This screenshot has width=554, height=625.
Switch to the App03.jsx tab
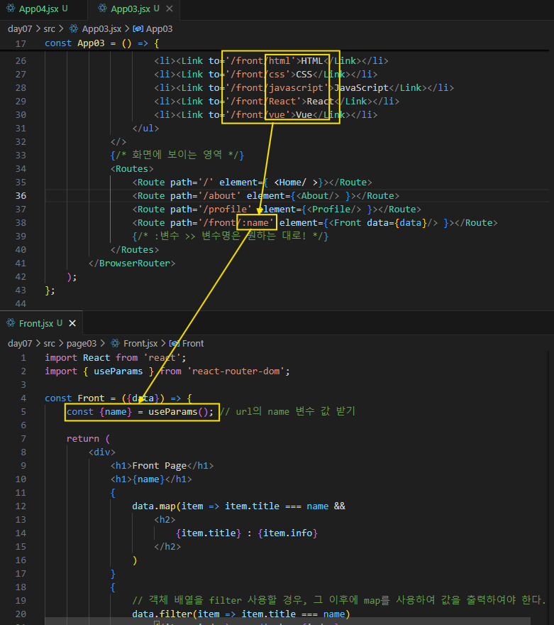point(133,9)
